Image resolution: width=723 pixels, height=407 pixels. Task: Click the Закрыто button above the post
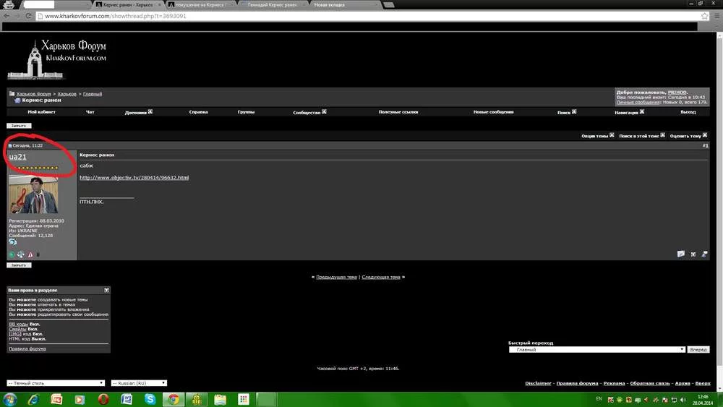19,125
